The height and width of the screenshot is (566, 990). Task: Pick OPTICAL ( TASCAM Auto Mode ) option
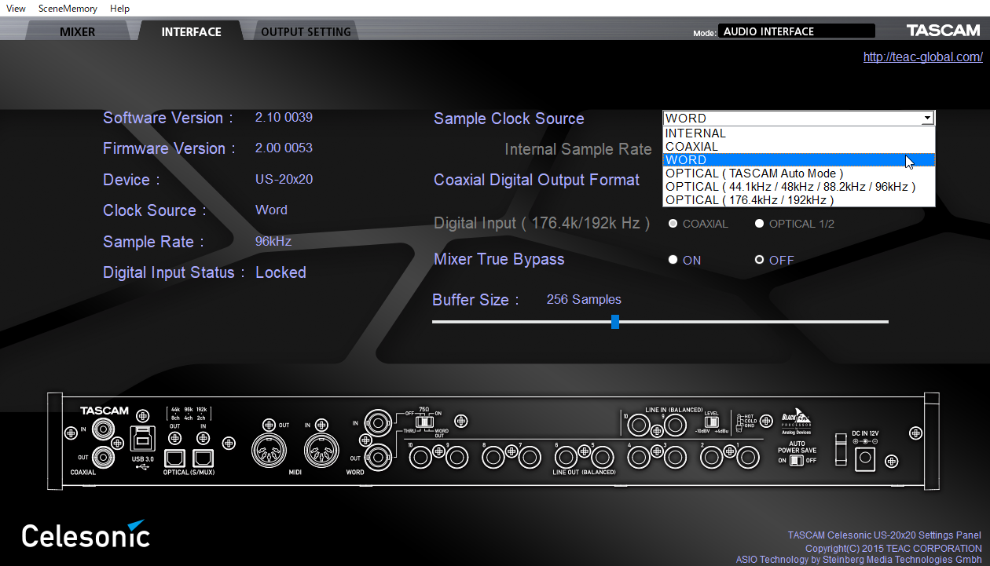[x=799, y=173]
